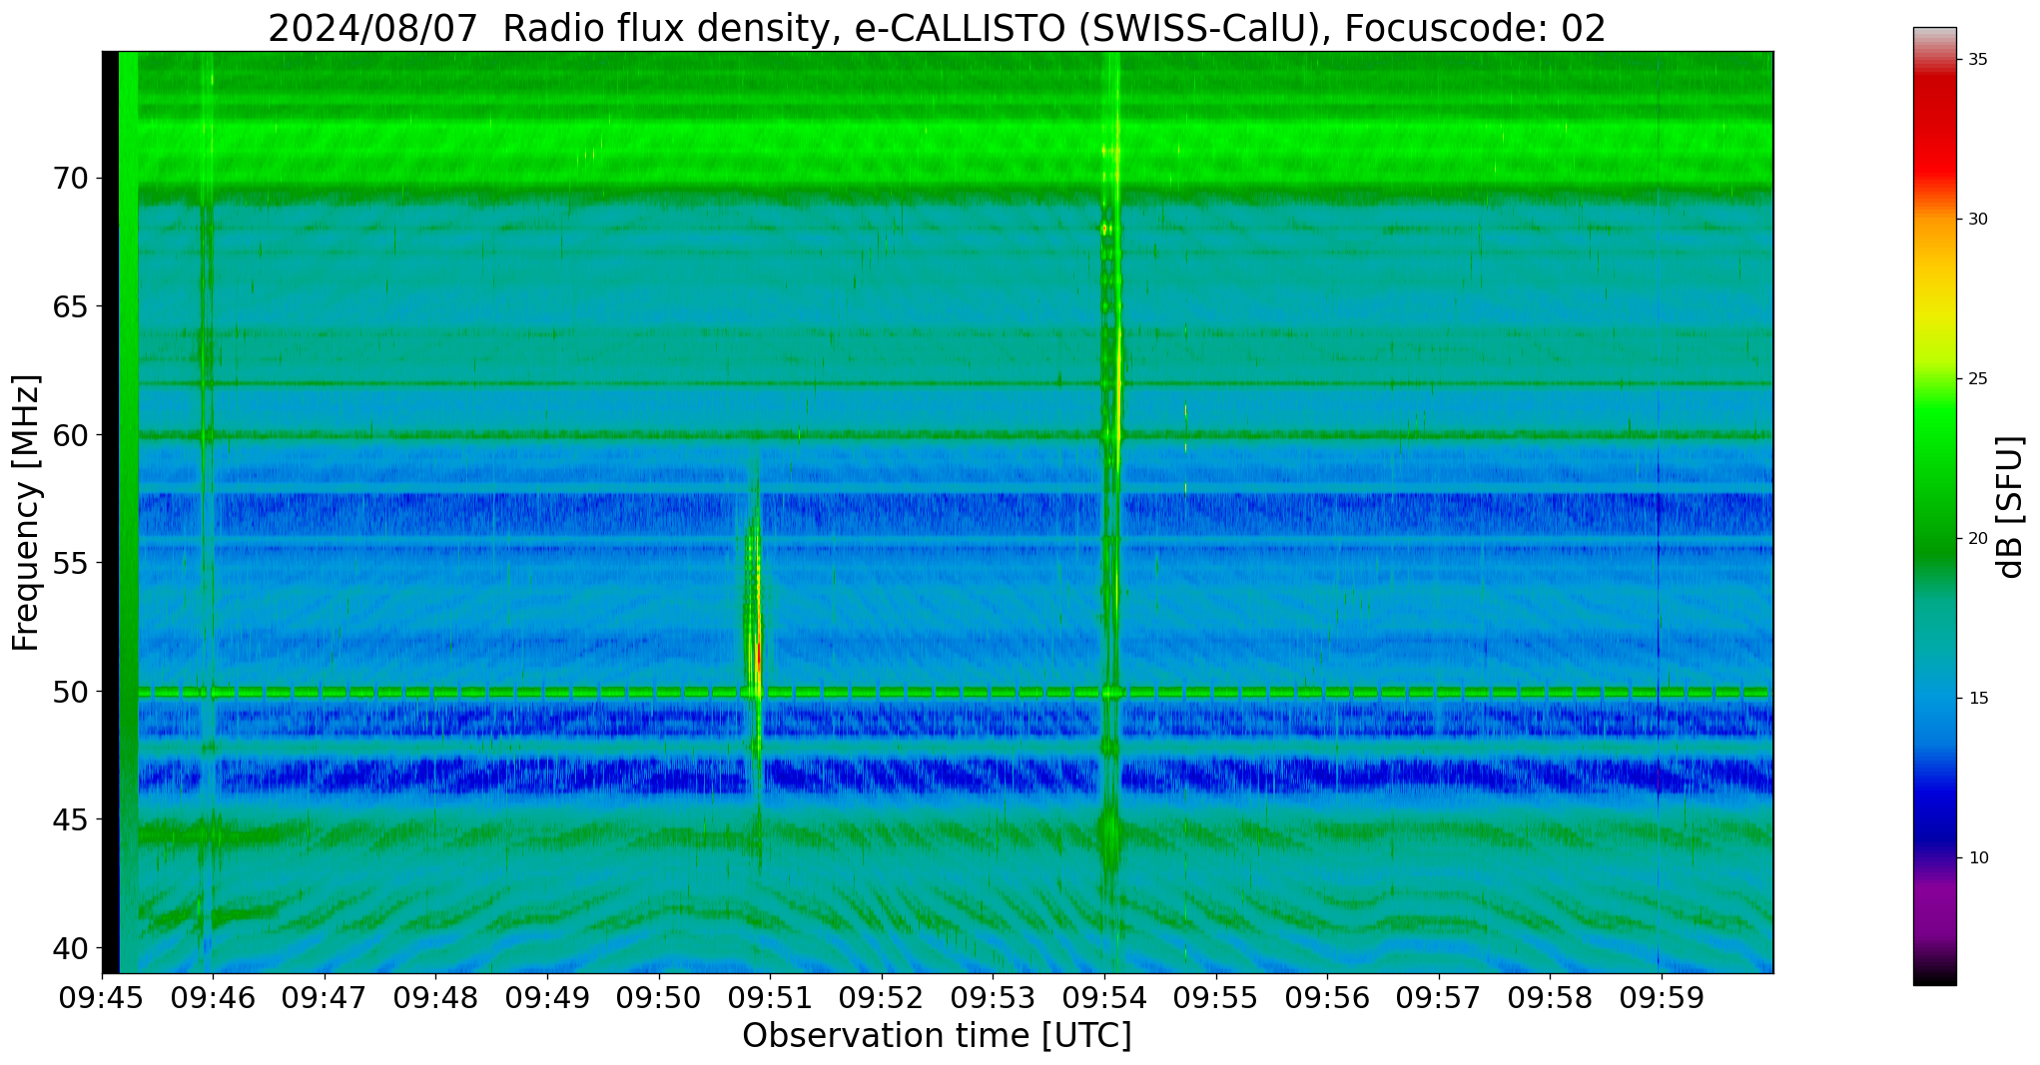Image resolution: width=2040 pixels, height=1065 pixels.
Task: Click the plot title mentioning e-CALLISTO
Action: 937,28
